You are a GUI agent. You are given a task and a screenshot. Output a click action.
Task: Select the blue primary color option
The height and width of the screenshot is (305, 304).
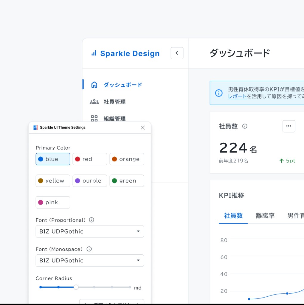coord(53,159)
